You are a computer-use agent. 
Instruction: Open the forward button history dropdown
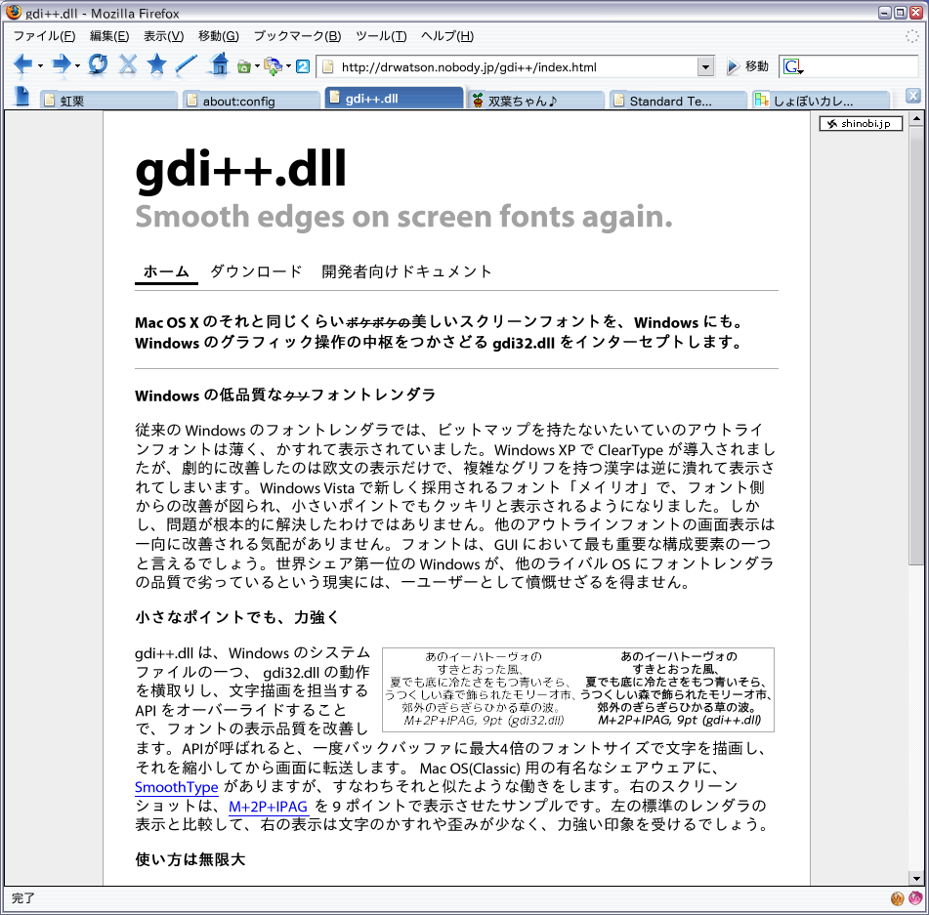(x=77, y=65)
